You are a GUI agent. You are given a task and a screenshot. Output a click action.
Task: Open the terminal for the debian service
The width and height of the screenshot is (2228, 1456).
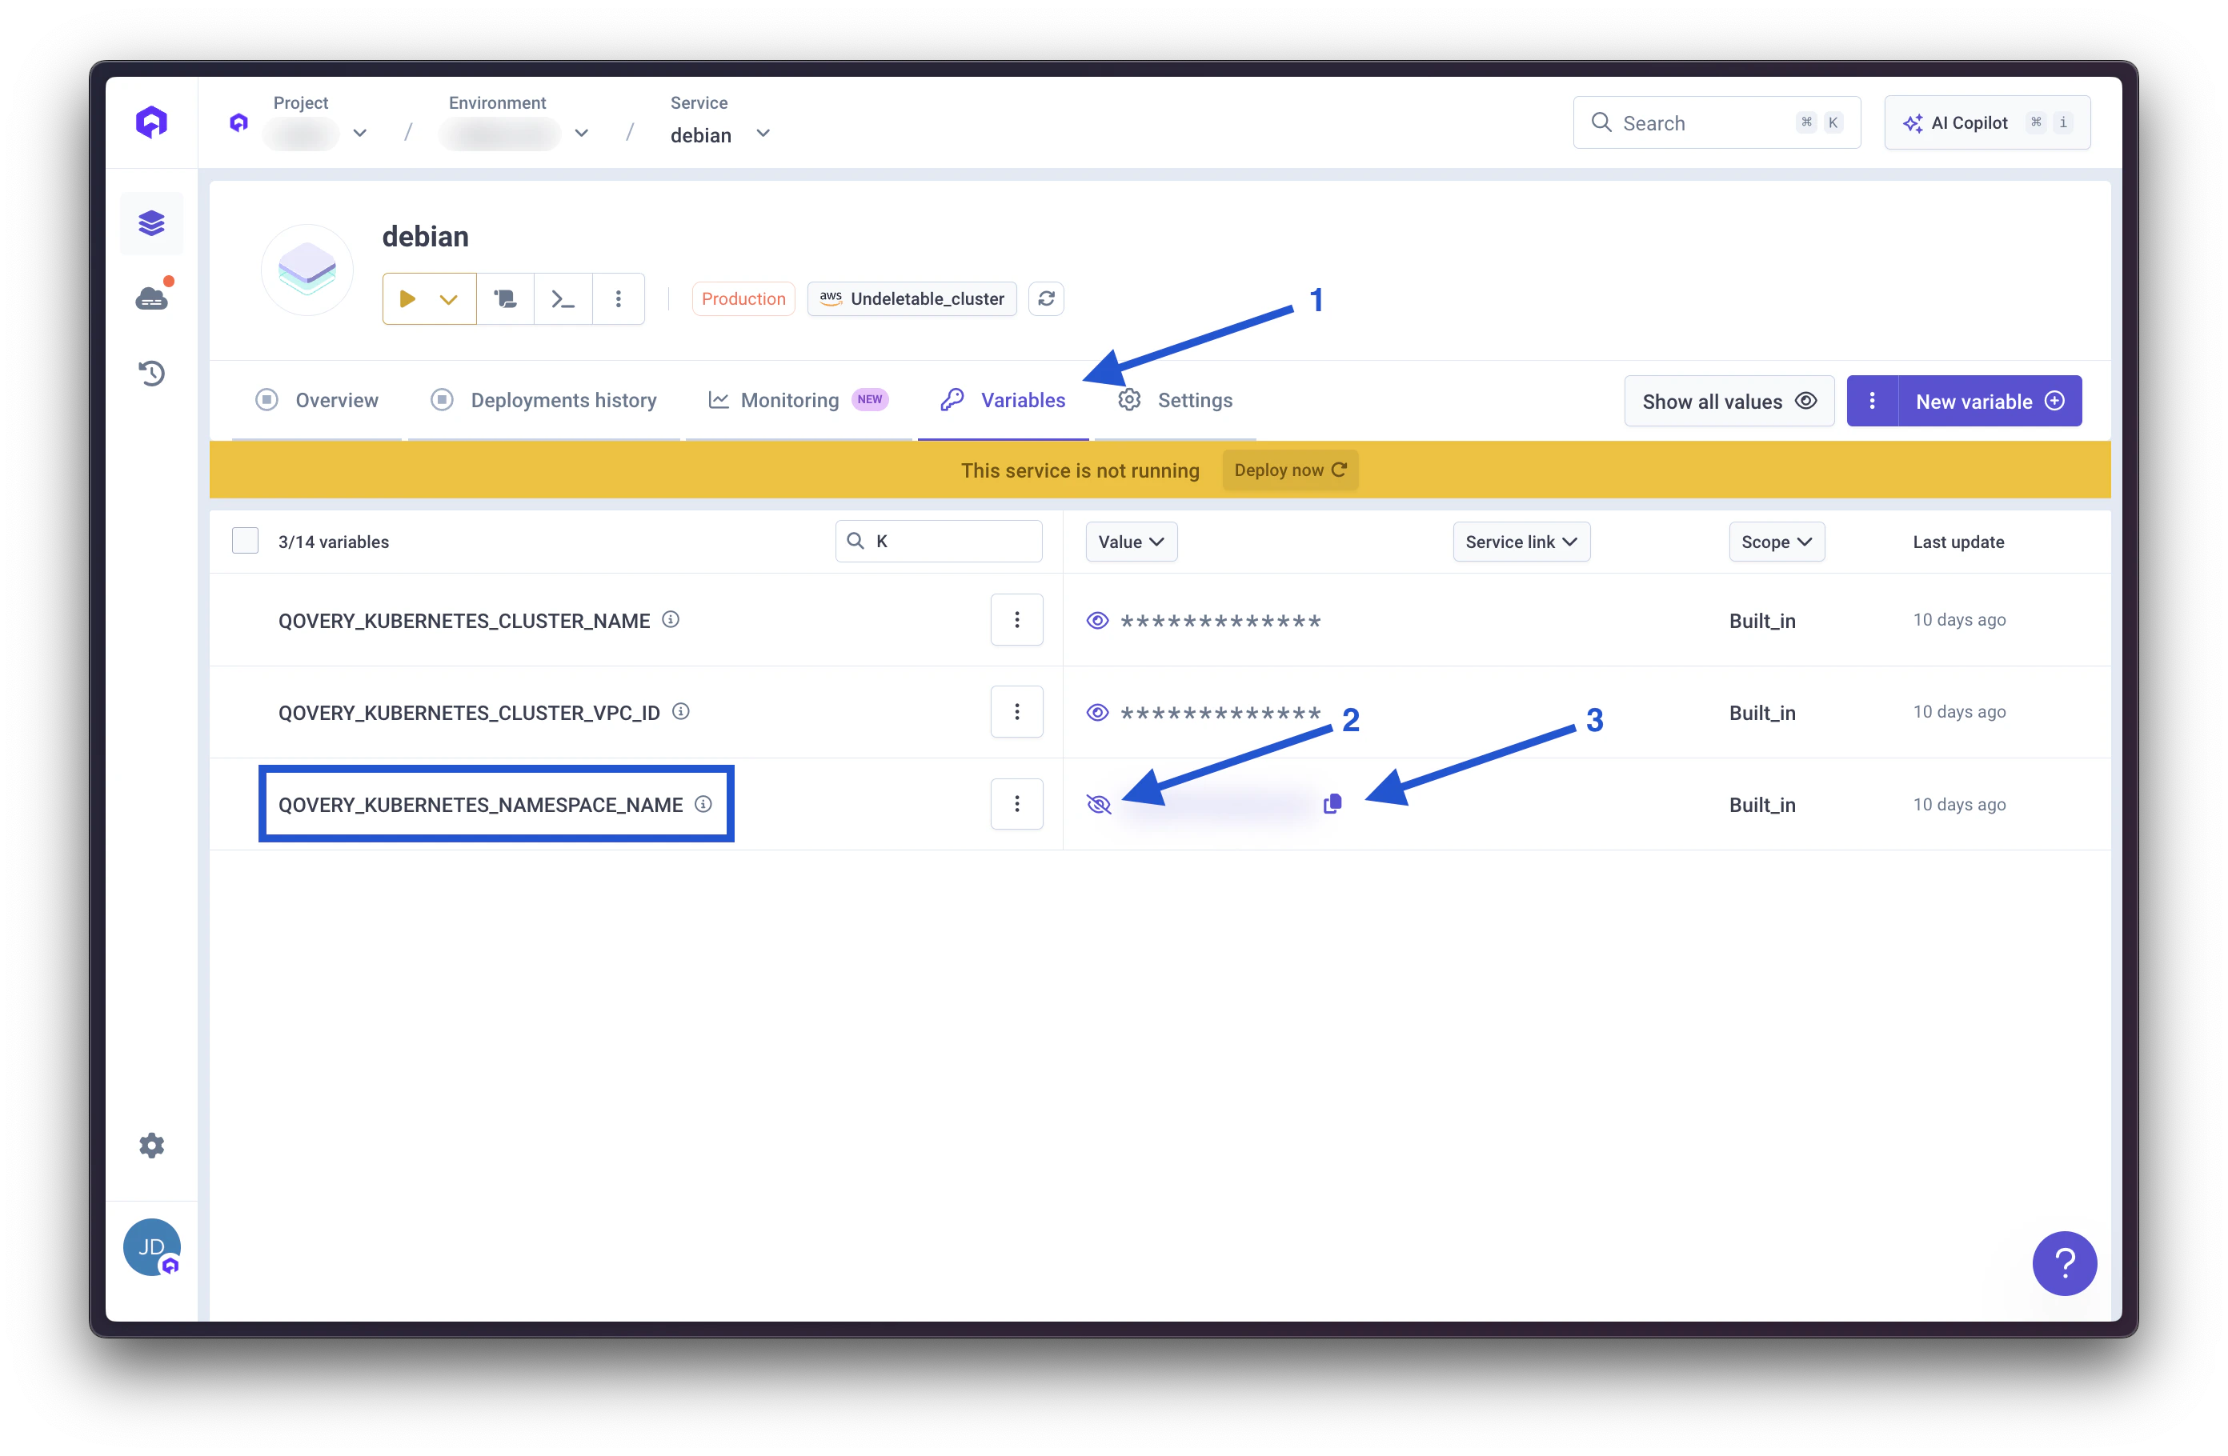pyautogui.click(x=563, y=298)
